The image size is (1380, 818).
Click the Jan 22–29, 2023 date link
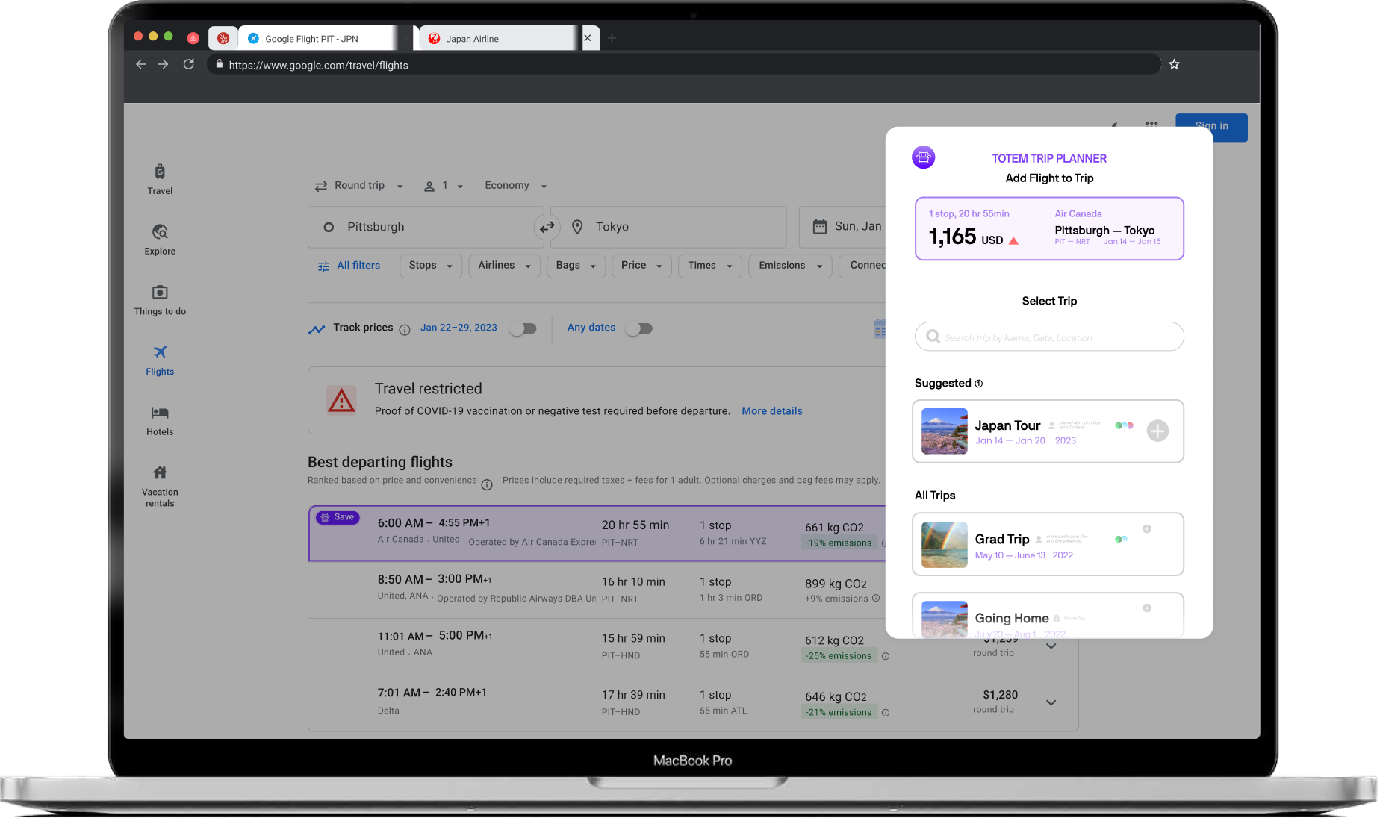[x=459, y=328]
